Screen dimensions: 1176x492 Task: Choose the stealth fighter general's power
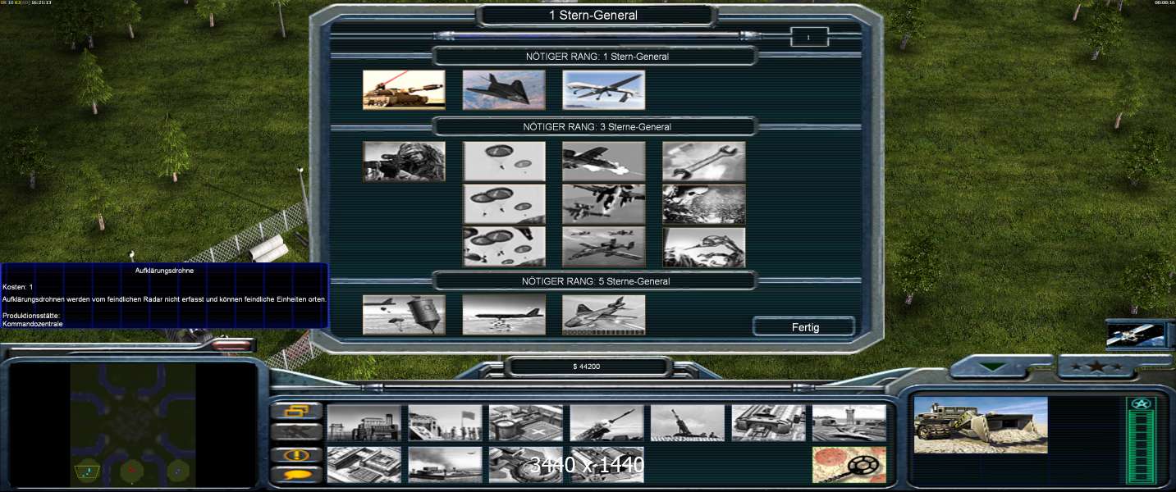(504, 89)
